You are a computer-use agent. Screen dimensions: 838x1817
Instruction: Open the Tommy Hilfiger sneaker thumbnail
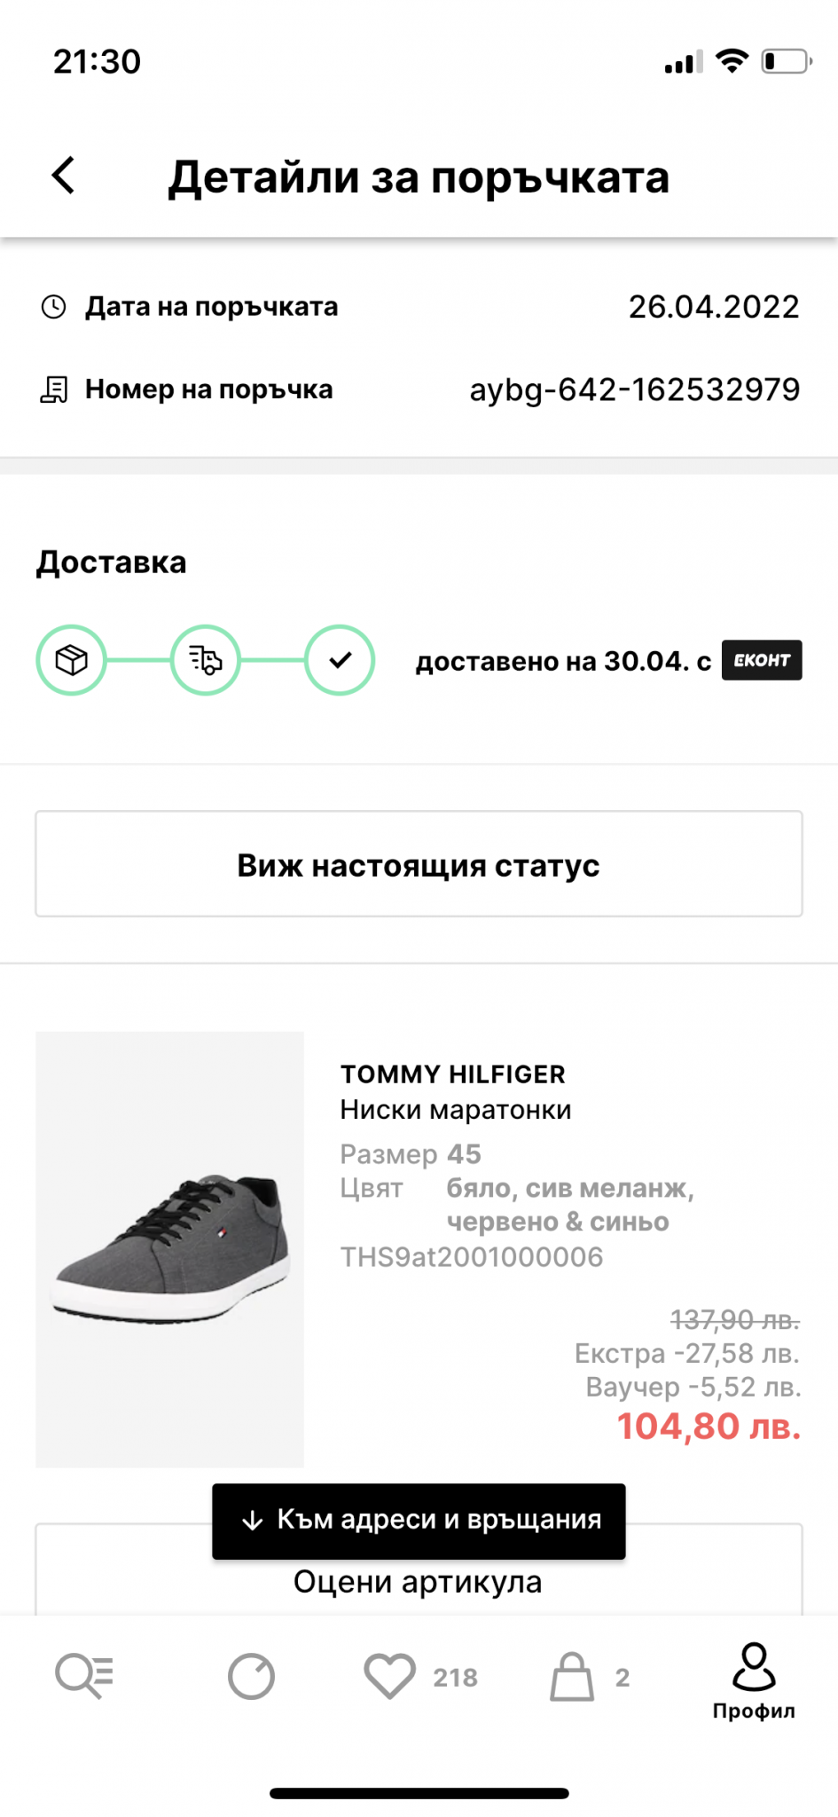[x=169, y=1249]
